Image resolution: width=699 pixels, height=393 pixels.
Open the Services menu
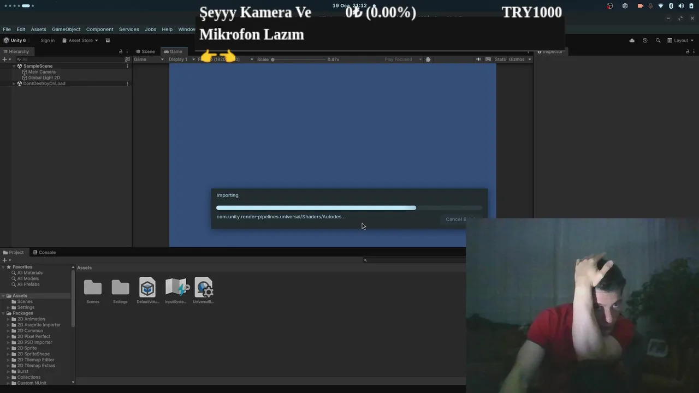coord(129,29)
